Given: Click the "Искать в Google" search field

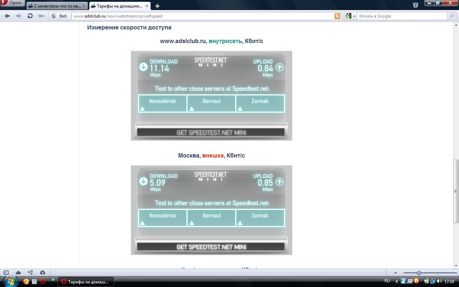Looking at the screenshot, I should point(402,16).
